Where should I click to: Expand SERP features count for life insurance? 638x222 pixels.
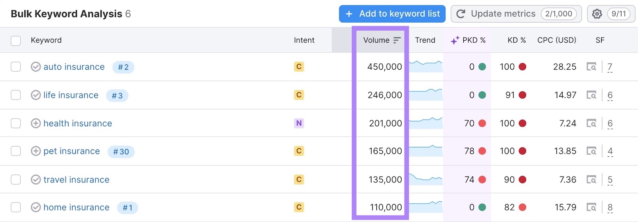610,95
